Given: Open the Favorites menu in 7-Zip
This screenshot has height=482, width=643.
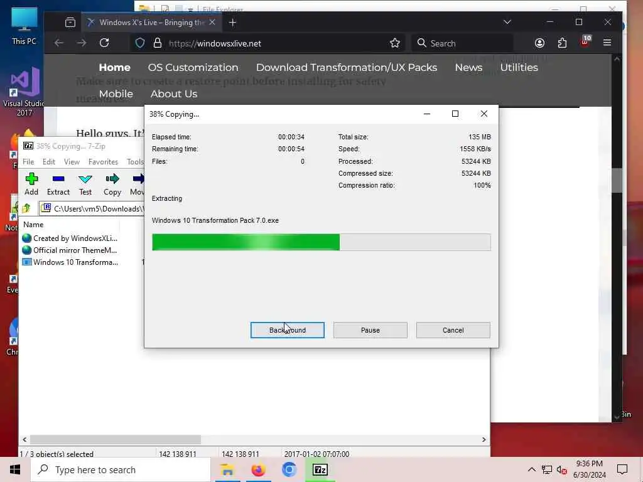Looking at the screenshot, I should [x=103, y=162].
